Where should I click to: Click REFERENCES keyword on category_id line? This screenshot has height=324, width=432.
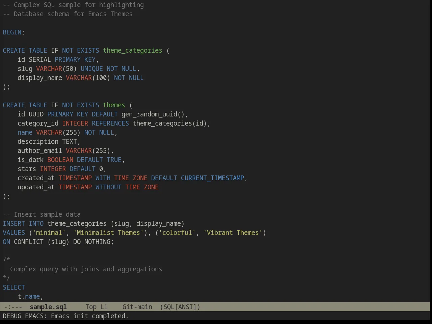[x=110, y=123]
